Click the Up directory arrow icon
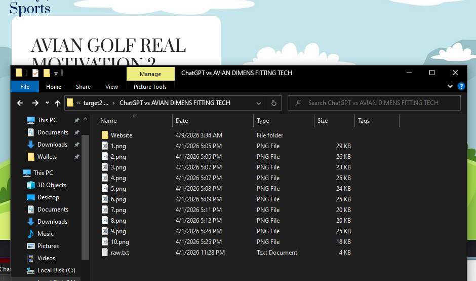This screenshot has height=281, width=476. click(x=58, y=103)
